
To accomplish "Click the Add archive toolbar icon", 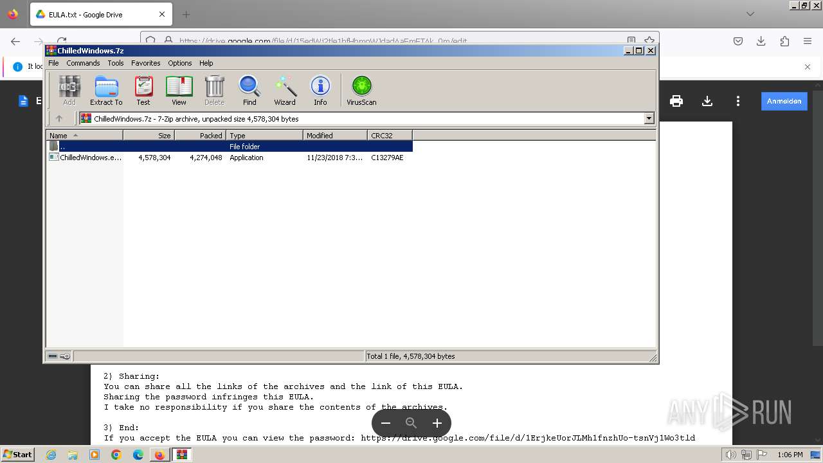I will (x=69, y=90).
